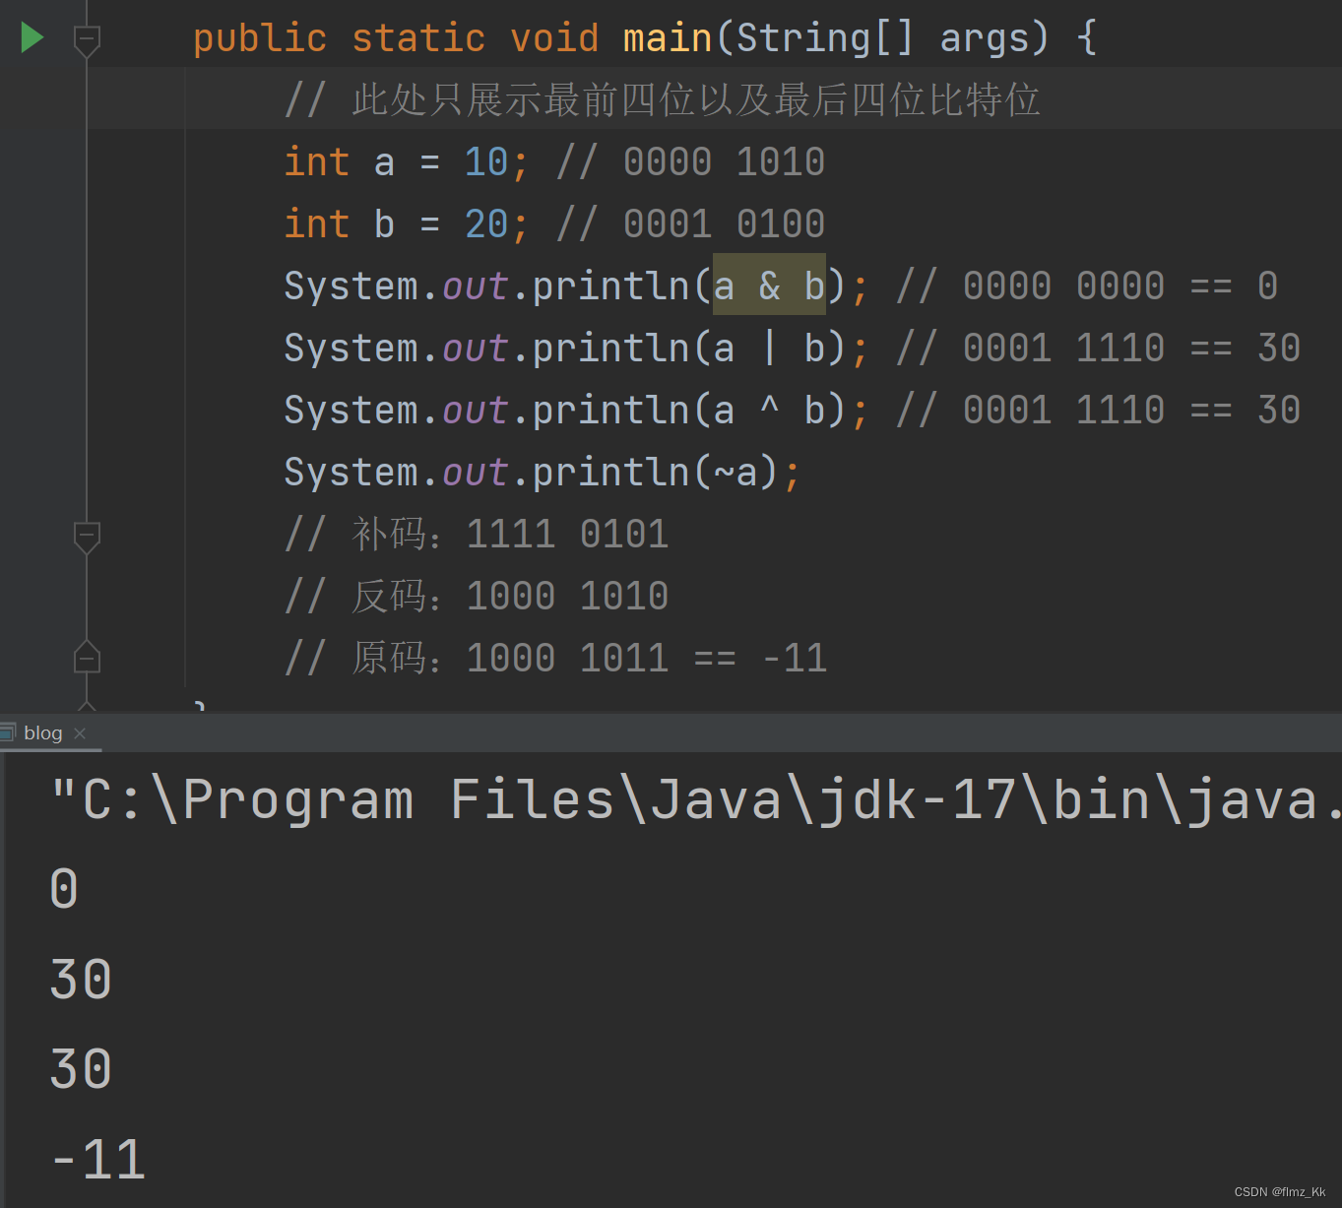Viewport: 1342px width, 1208px height.
Task: Click the first console output 30
Action: [81, 980]
